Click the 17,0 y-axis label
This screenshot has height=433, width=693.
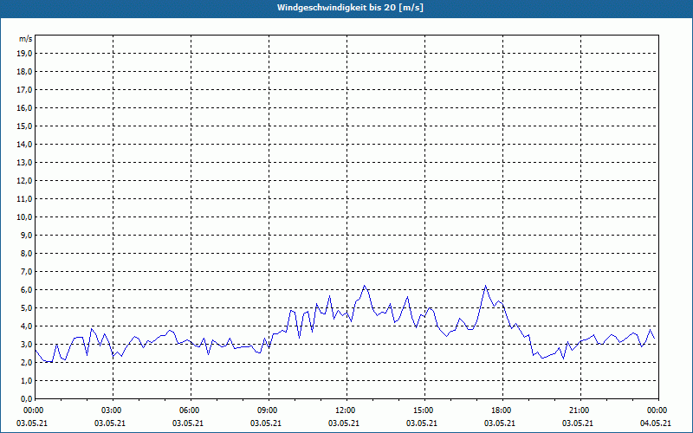25,90
